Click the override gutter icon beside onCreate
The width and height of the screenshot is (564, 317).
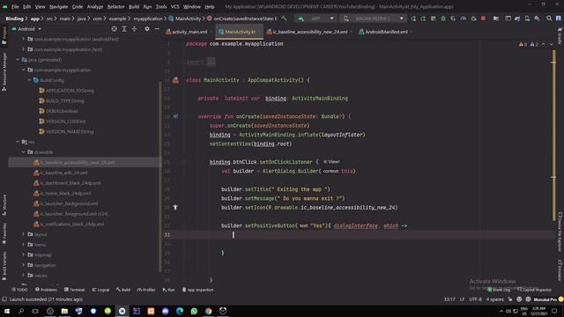click(x=175, y=116)
